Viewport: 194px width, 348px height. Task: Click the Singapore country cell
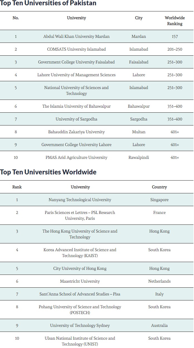(x=159, y=200)
